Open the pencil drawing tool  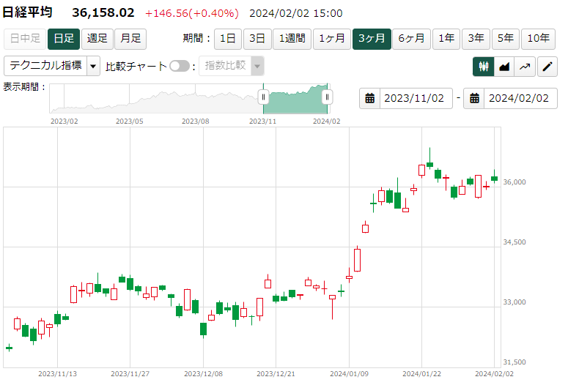point(547,67)
